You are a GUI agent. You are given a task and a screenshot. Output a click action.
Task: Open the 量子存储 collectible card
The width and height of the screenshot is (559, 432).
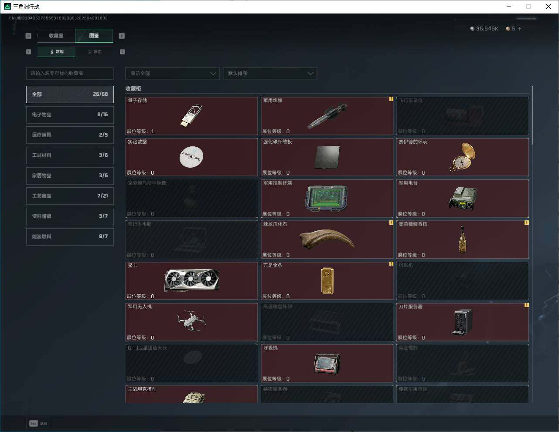pos(191,116)
